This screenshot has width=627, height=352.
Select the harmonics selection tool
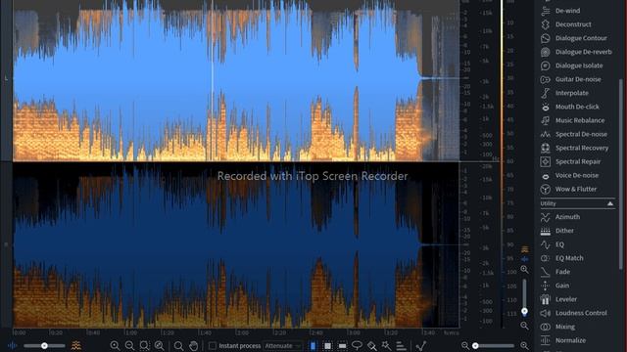(401, 345)
